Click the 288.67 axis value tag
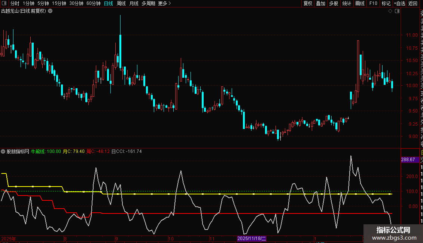 pyautogui.click(x=410, y=160)
